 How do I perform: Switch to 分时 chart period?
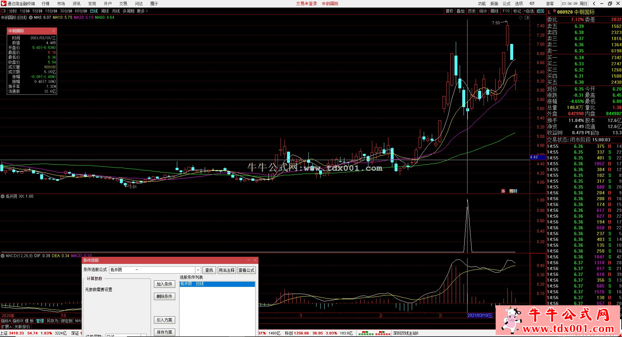(x=13, y=11)
